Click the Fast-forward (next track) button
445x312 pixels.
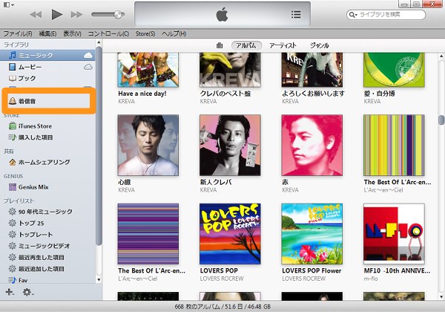(77, 14)
